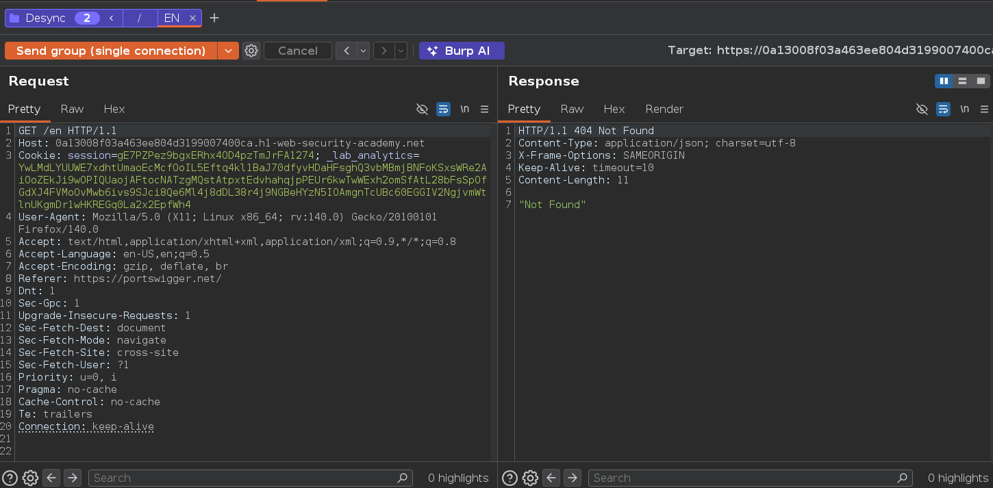Screen dimensions: 993x488
Task: Toggle show newlines \n in Response pane
Action: point(965,109)
